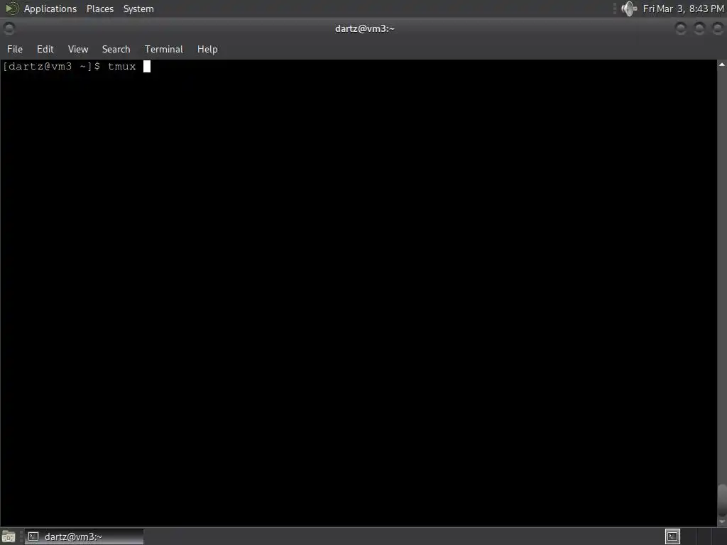Click the volume speaker icon
The image size is (727, 545).
tap(629, 9)
